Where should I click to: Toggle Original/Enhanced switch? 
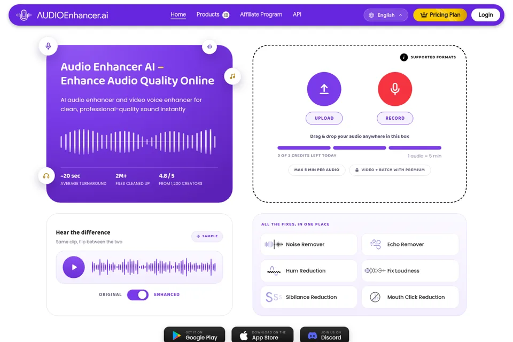[138, 295]
